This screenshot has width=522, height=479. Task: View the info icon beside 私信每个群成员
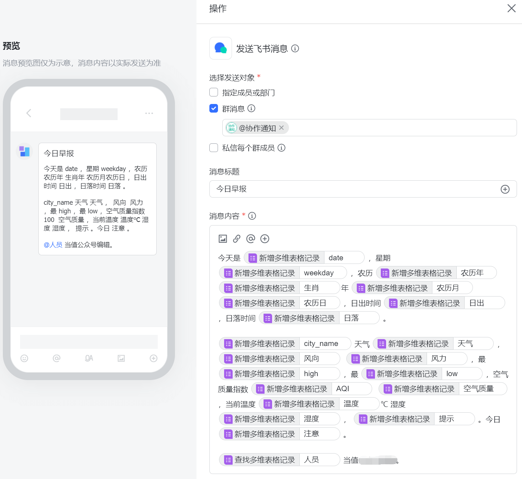click(282, 148)
